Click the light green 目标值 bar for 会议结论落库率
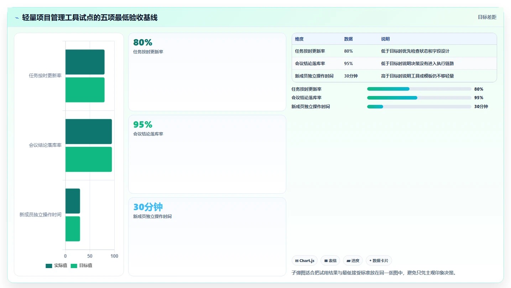The image size is (511, 288). pos(89,159)
